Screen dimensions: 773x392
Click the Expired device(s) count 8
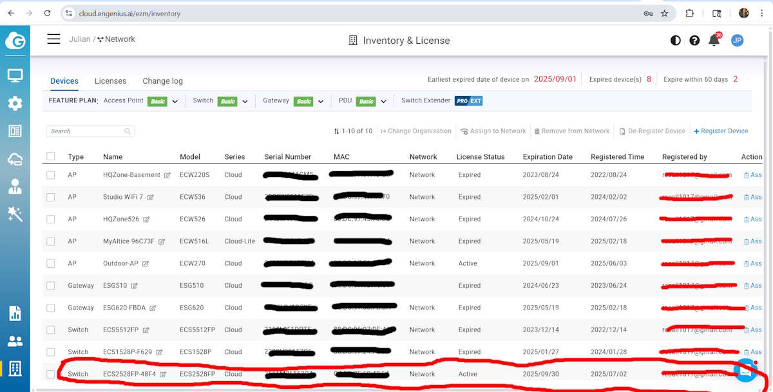tap(649, 79)
